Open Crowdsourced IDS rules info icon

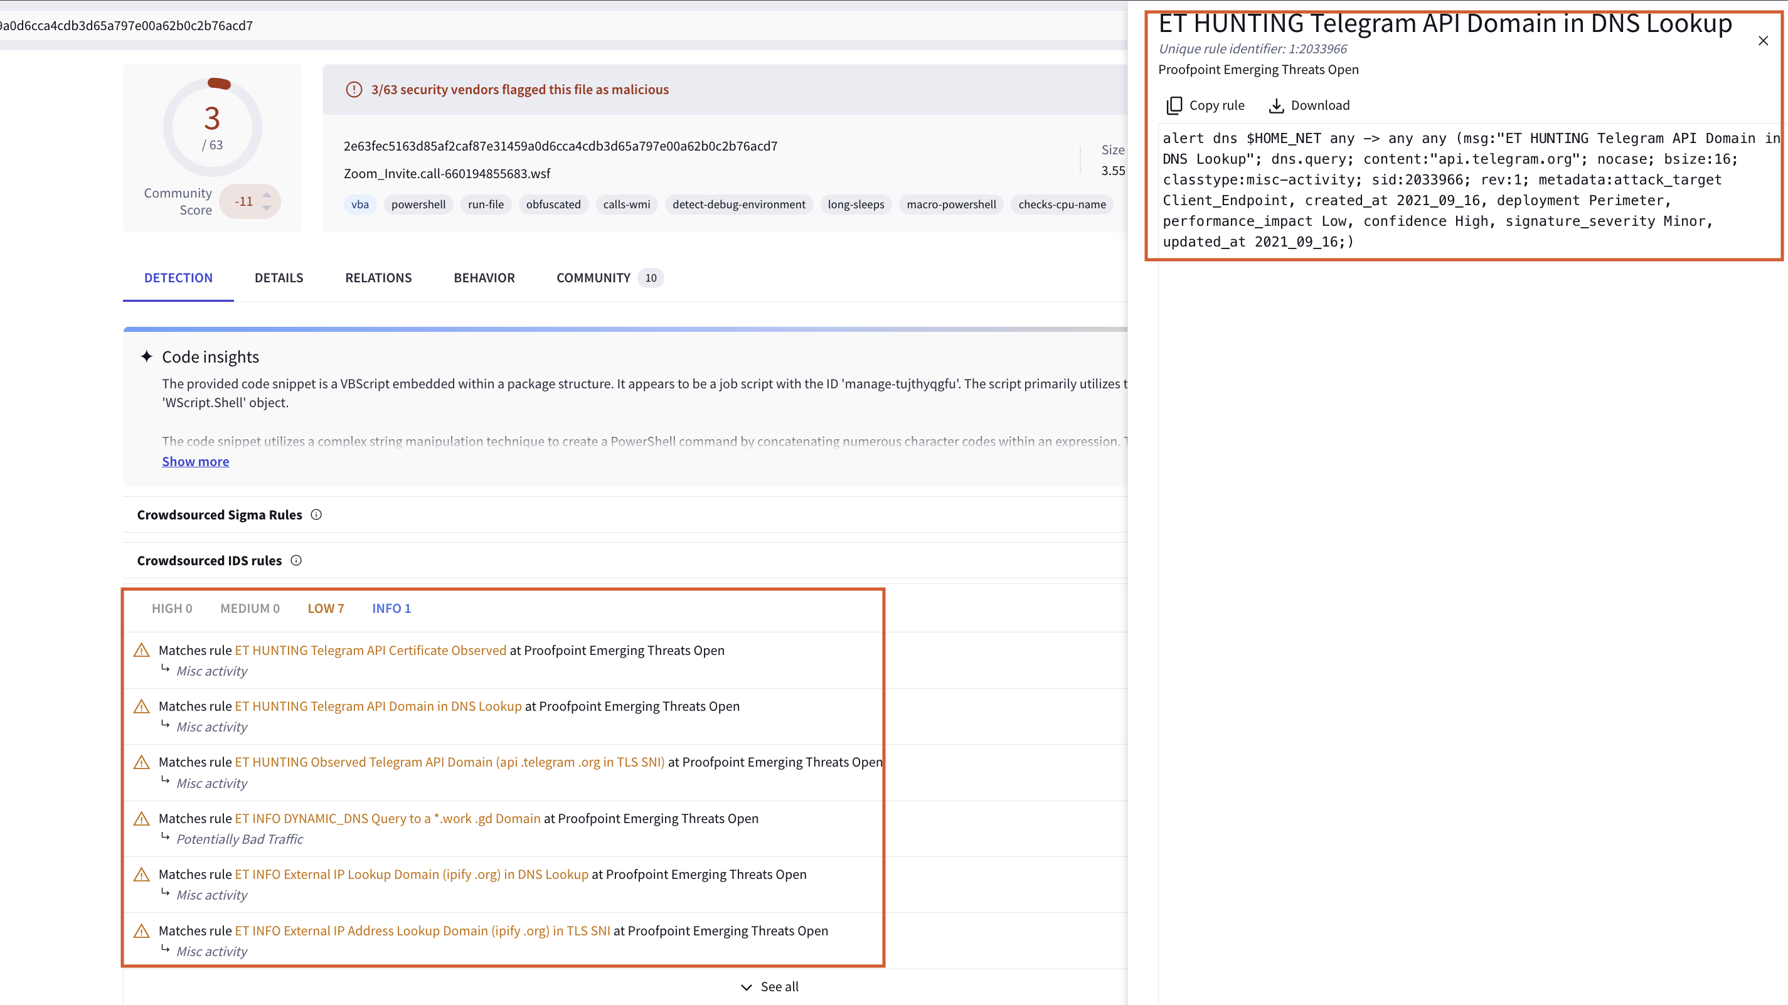[x=295, y=561]
